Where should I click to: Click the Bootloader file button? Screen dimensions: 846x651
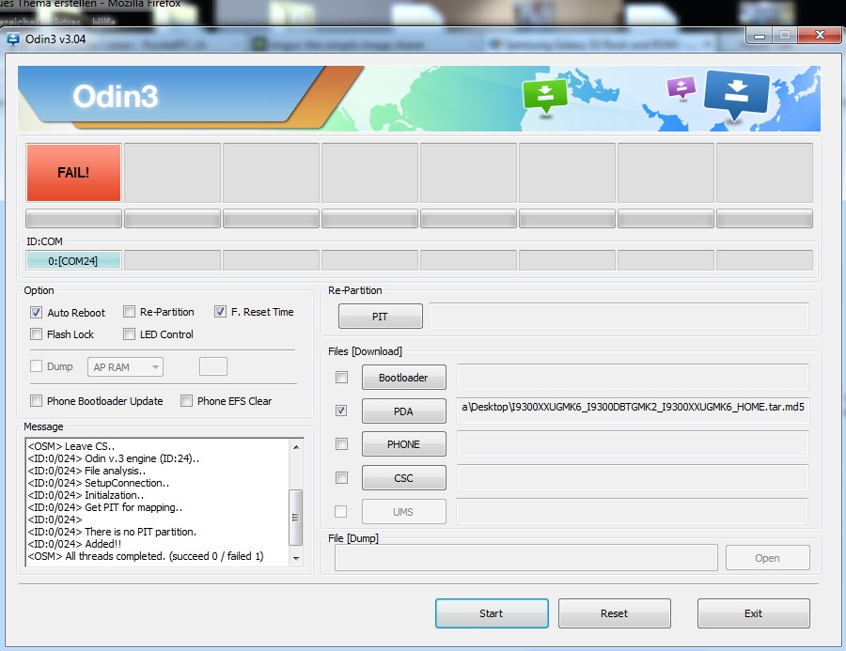tap(403, 378)
